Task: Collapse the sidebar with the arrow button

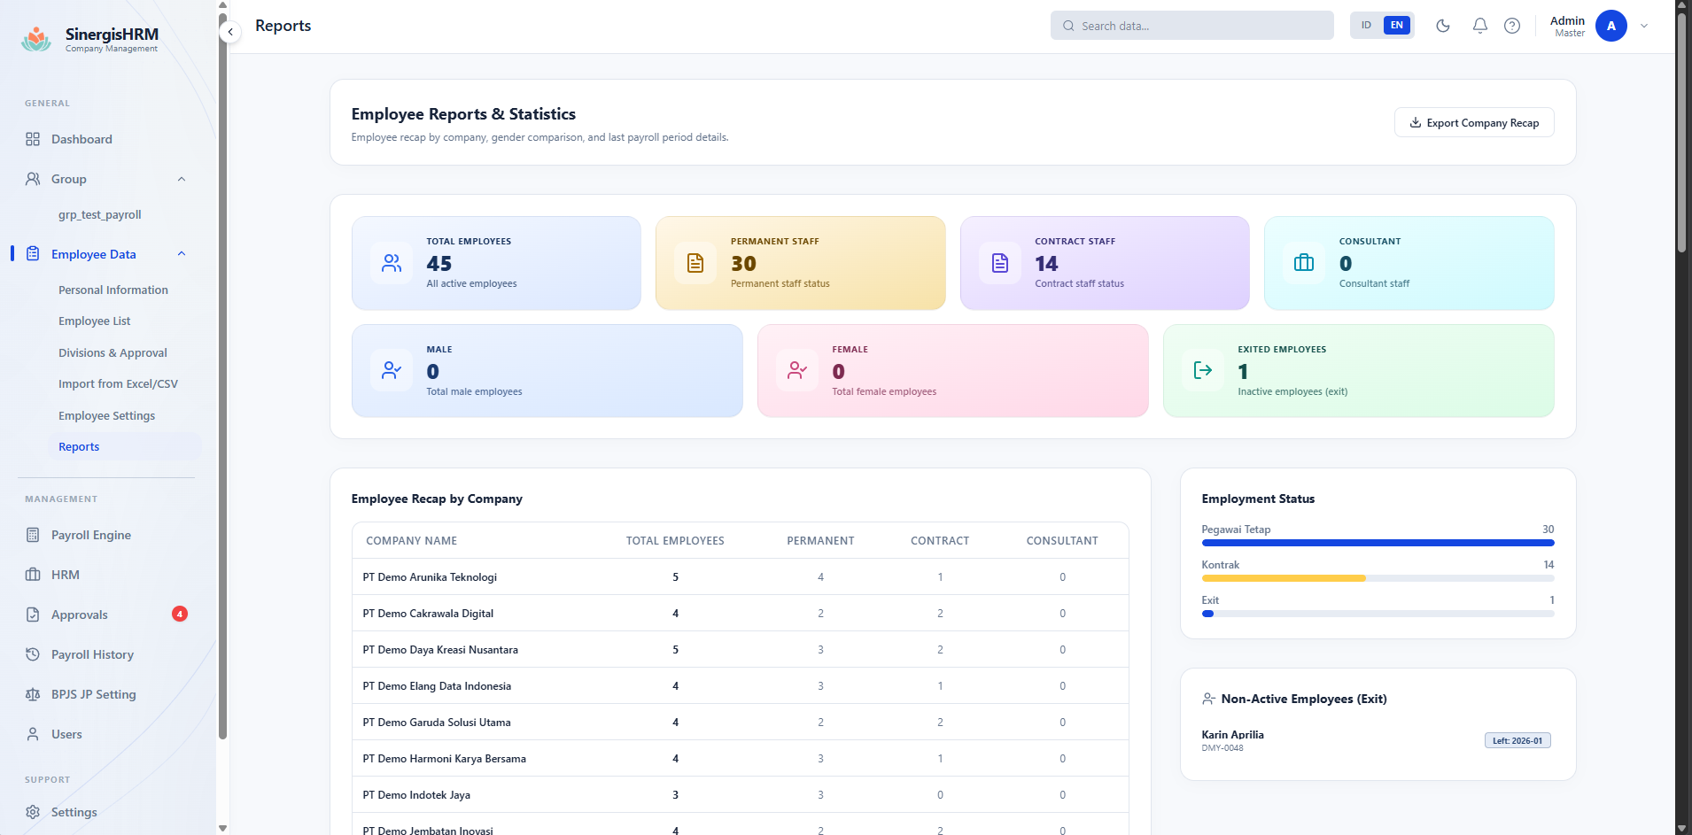Action: point(230,32)
